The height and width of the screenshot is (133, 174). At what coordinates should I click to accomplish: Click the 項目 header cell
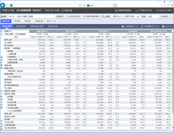[x=16, y=37]
